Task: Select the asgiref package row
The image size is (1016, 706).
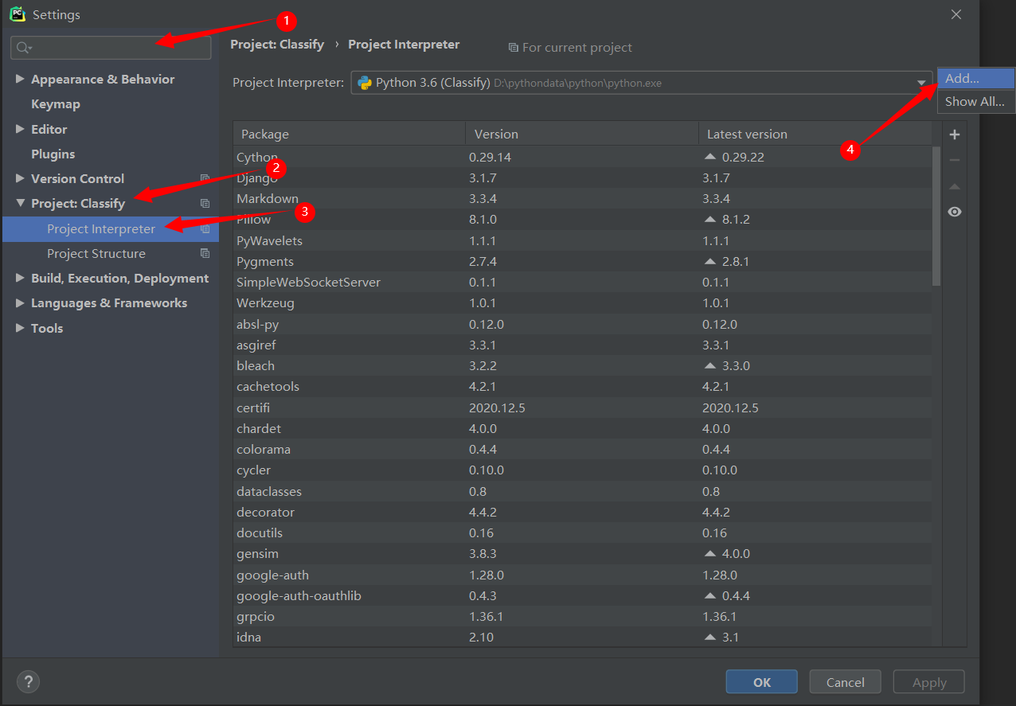Action: point(582,345)
